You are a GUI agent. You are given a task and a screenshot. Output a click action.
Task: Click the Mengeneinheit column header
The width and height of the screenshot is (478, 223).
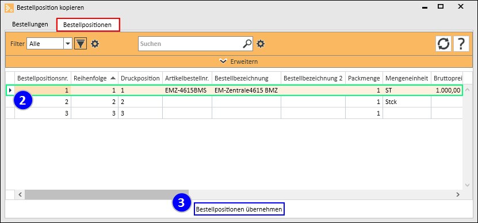click(x=407, y=78)
